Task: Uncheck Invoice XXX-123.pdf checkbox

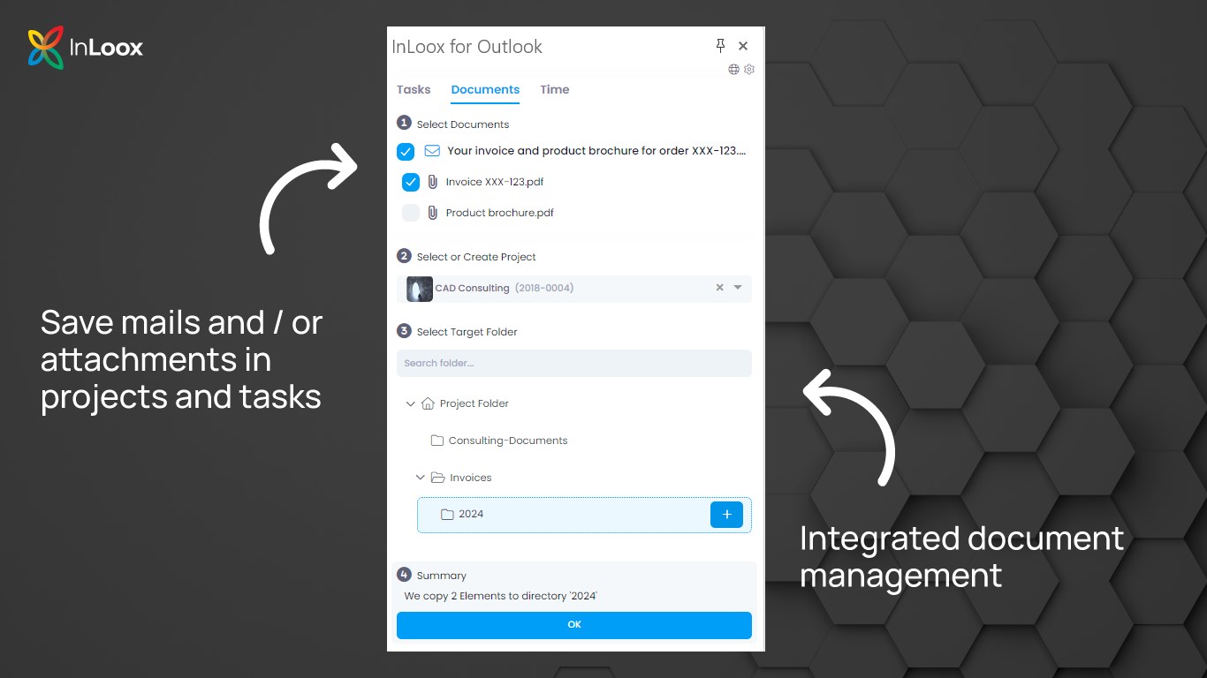Action: (x=411, y=182)
